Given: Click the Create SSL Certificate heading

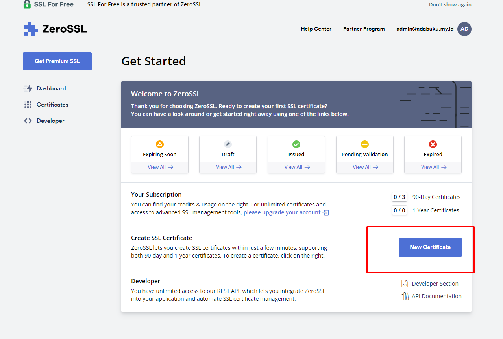Looking at the screenshot, I should click(162, 238).
